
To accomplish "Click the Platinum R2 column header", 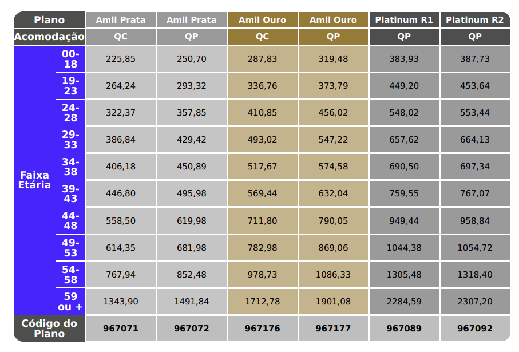I will click(474, 20).
